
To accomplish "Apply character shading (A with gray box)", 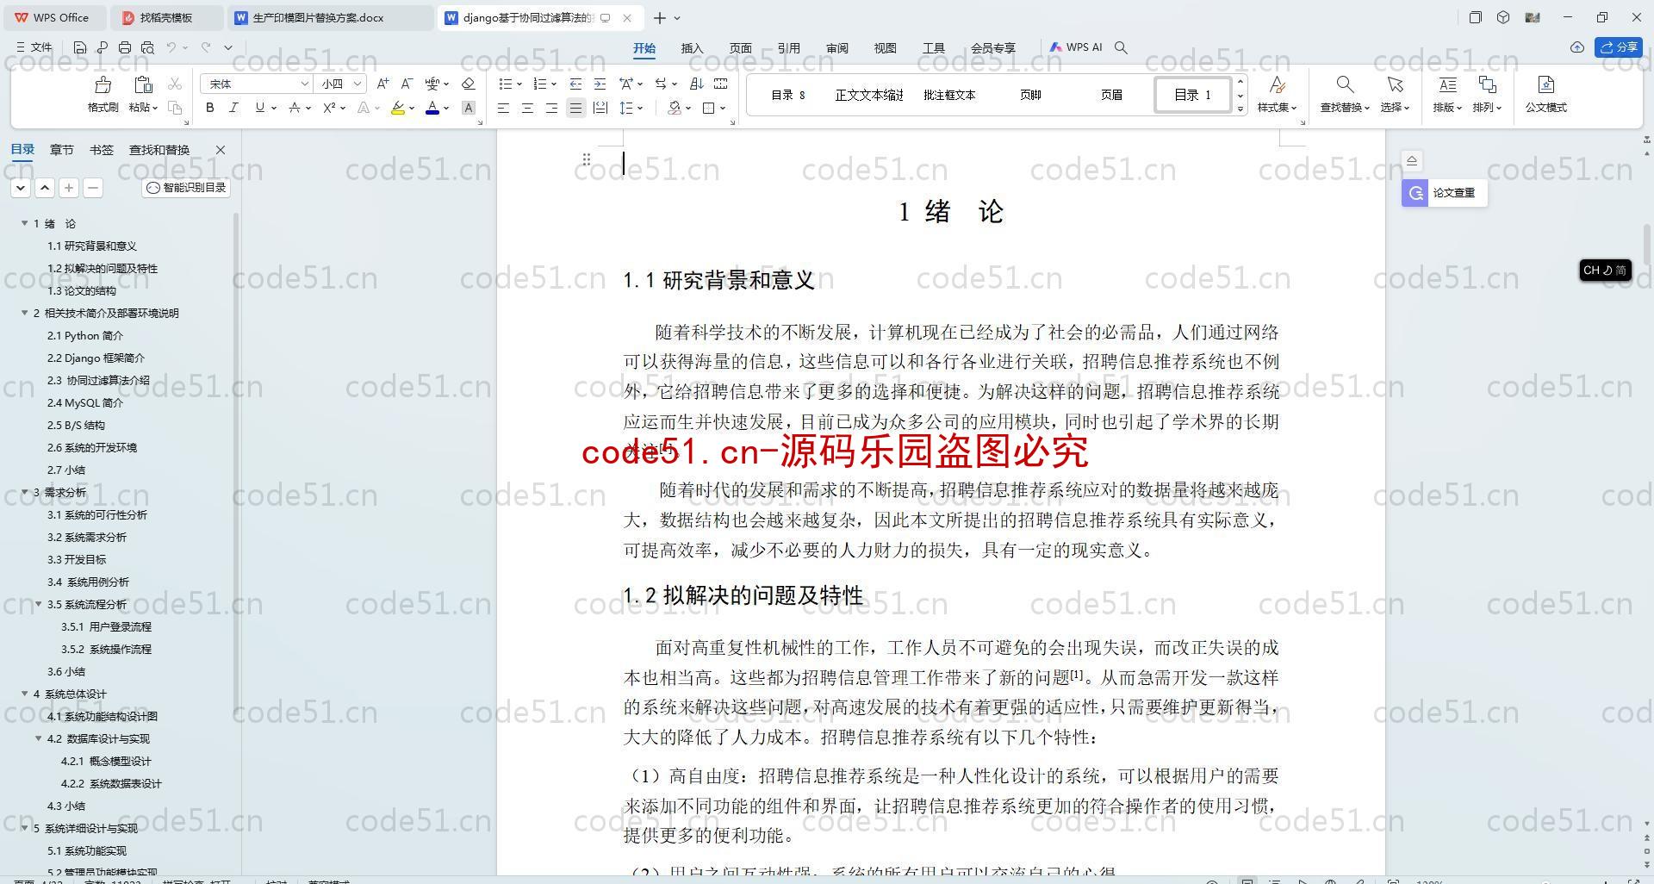I will click(469, 108).
